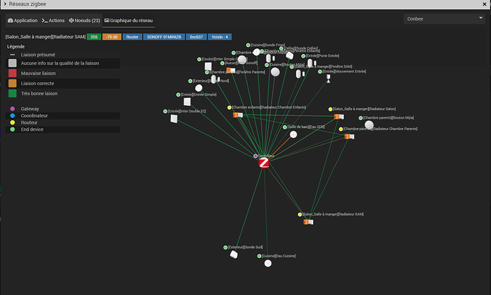Close the Réseaux zigbee dialog
Image resolution: width=491 pixels, height=295 pixels.
[485, 4]
